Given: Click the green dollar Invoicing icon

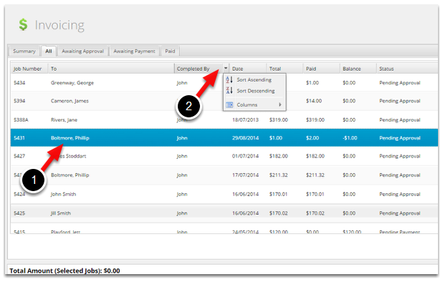Looking at the screenshot, I should (x=23, y=24).
